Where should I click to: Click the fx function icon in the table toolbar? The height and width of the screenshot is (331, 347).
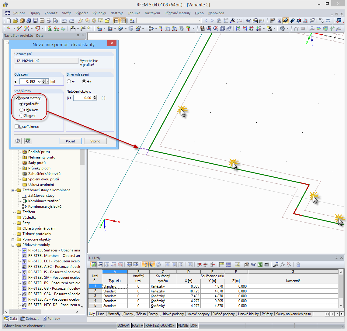coord(283,264)
